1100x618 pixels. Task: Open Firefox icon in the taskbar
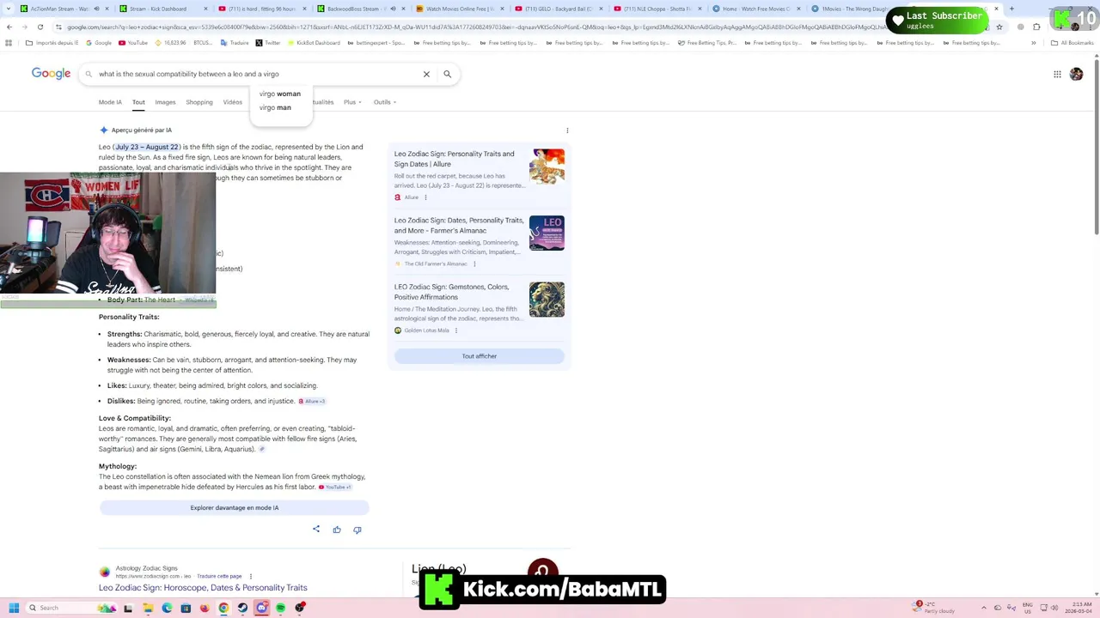click(x=205, y=608)
